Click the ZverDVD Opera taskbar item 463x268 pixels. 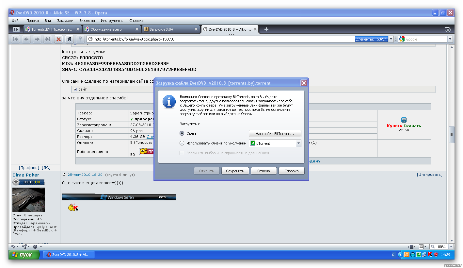(x=69, y=255)
